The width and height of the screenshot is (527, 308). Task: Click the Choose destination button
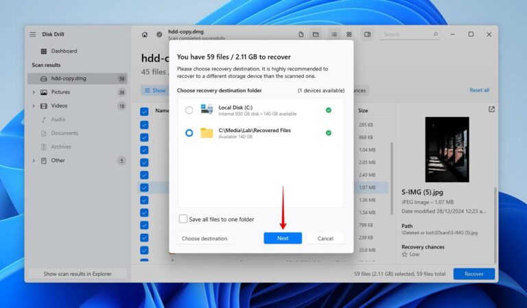[204, 238]
